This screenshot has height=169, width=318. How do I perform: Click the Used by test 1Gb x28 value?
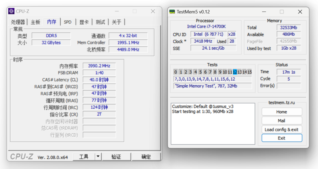289,48
